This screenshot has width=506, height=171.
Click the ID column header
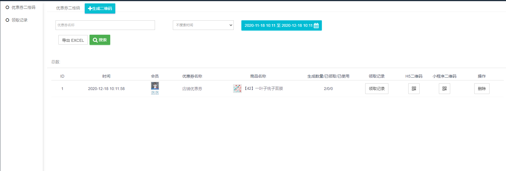(x=62, y=76)
